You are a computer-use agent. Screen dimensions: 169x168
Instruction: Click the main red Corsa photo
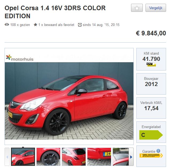tap(69, 101)
